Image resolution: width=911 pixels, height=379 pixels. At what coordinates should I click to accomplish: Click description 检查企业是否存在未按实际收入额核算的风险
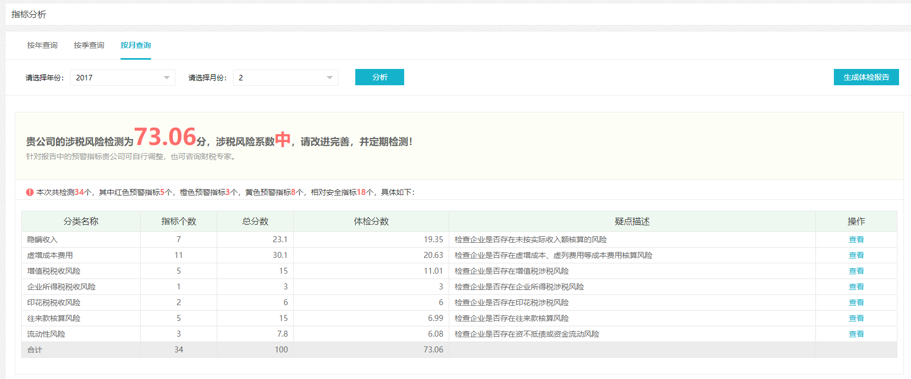click(531, 239)
